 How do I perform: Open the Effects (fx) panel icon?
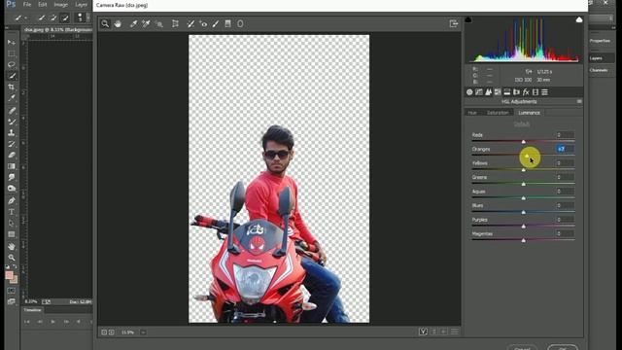[526, 92]
